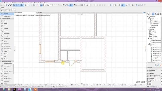The image size is (162, 91).
Task: Switch to the 3D / Все tab
Action: click(39, 13)
